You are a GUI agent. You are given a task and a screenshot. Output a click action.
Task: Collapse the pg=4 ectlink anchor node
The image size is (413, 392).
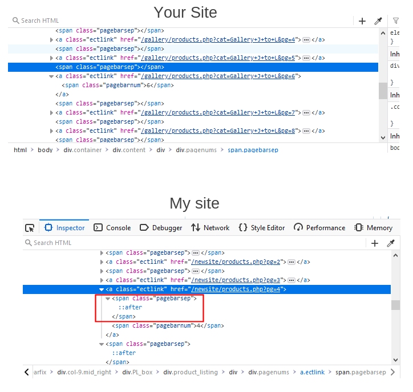(102, 289)
